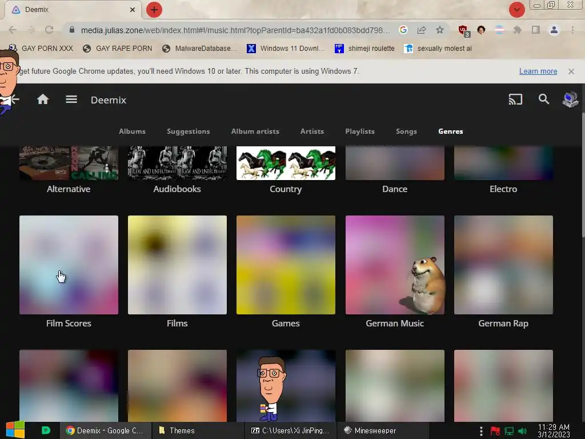Open the Google icon in address bar
585x439 pixels.
[403, 30]
